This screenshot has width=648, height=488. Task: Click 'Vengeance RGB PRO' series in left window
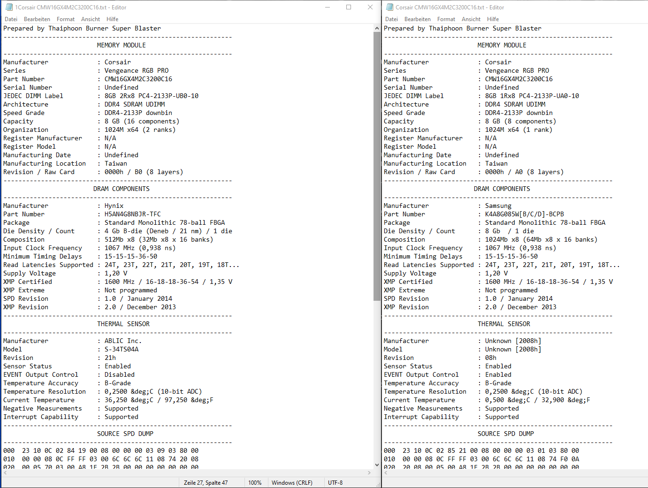pos(137,70)
